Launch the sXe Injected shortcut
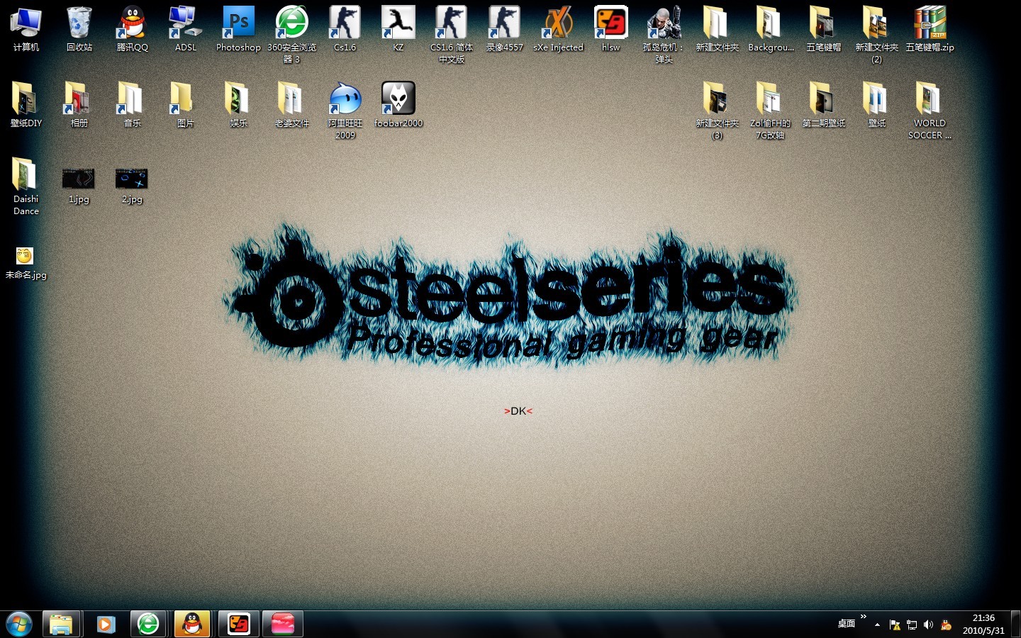Image resolution: width=1021 pixels, height=638 pixels. point(558,30)
